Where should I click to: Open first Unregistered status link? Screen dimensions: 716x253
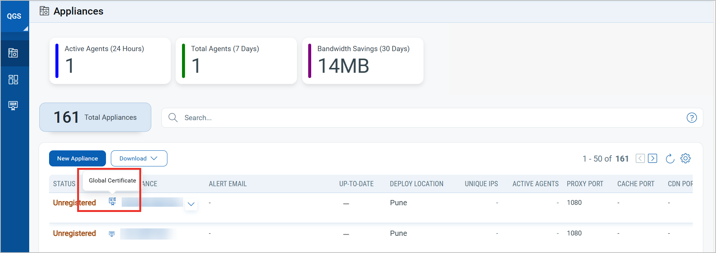coord(74,203)
